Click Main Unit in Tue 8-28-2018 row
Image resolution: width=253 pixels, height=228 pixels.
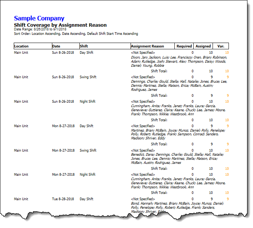(x=21, y=199)
